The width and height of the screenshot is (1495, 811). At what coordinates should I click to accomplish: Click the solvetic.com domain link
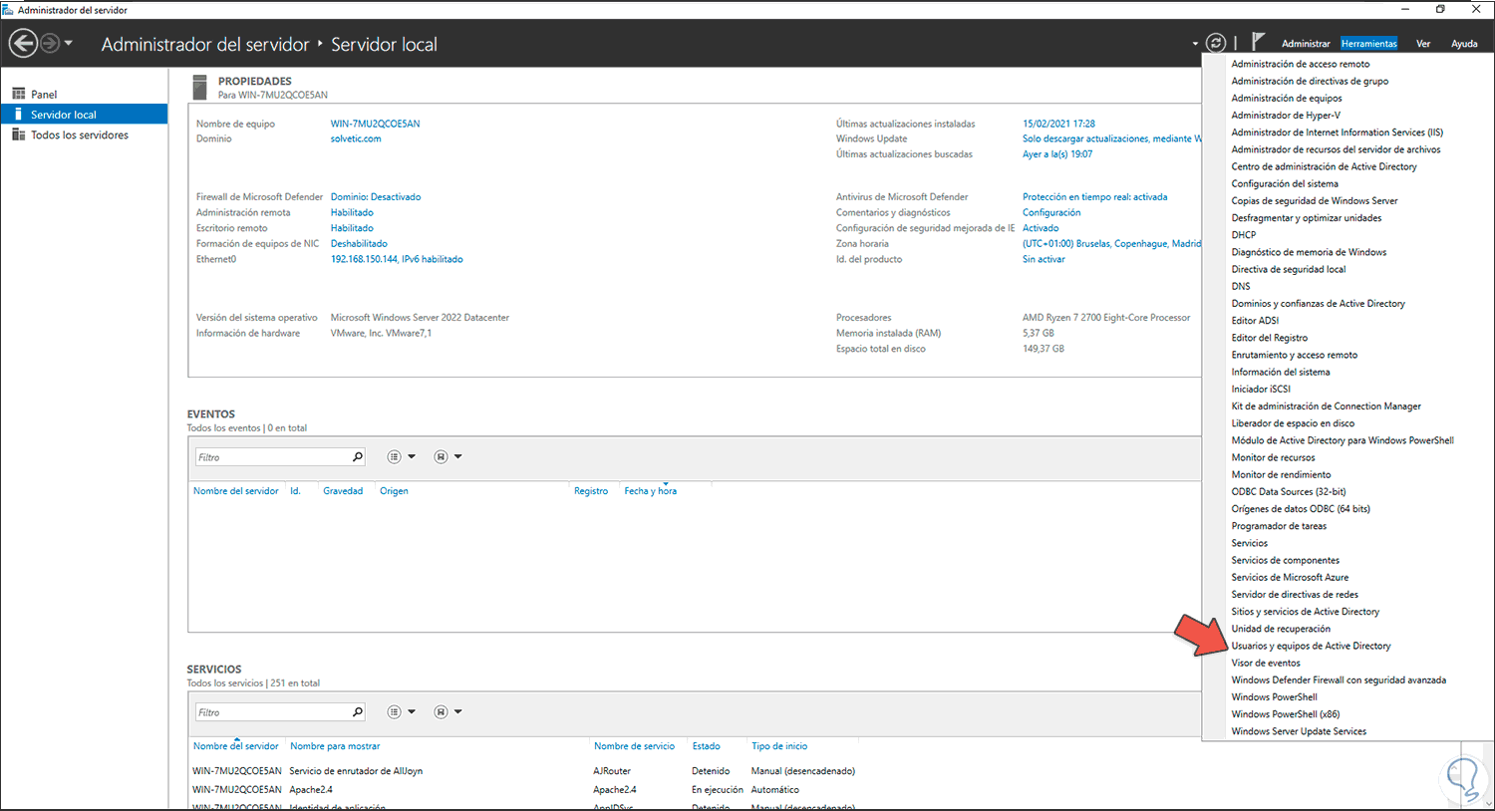(356, 138)
